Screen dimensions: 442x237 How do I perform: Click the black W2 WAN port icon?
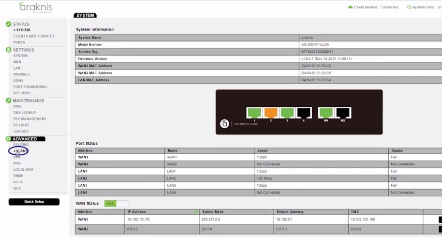tap(342, 113)
